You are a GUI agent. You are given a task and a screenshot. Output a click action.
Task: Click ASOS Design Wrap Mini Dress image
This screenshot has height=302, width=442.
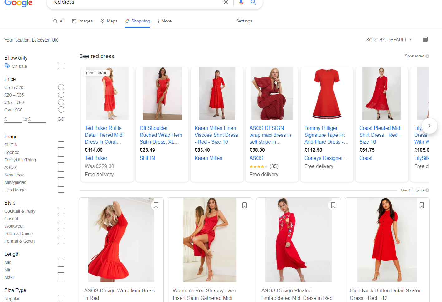[x=121, y=240]
